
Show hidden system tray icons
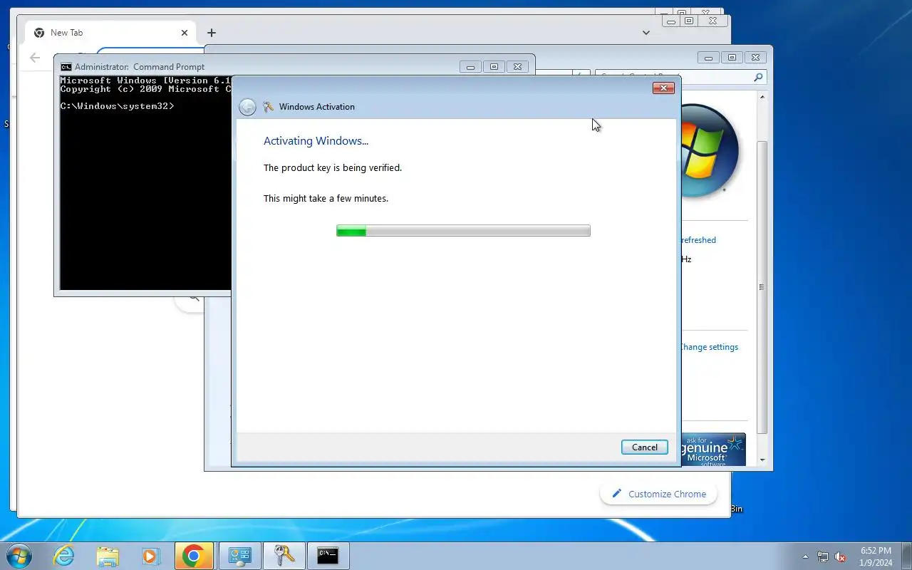click(x=806, y=556)
